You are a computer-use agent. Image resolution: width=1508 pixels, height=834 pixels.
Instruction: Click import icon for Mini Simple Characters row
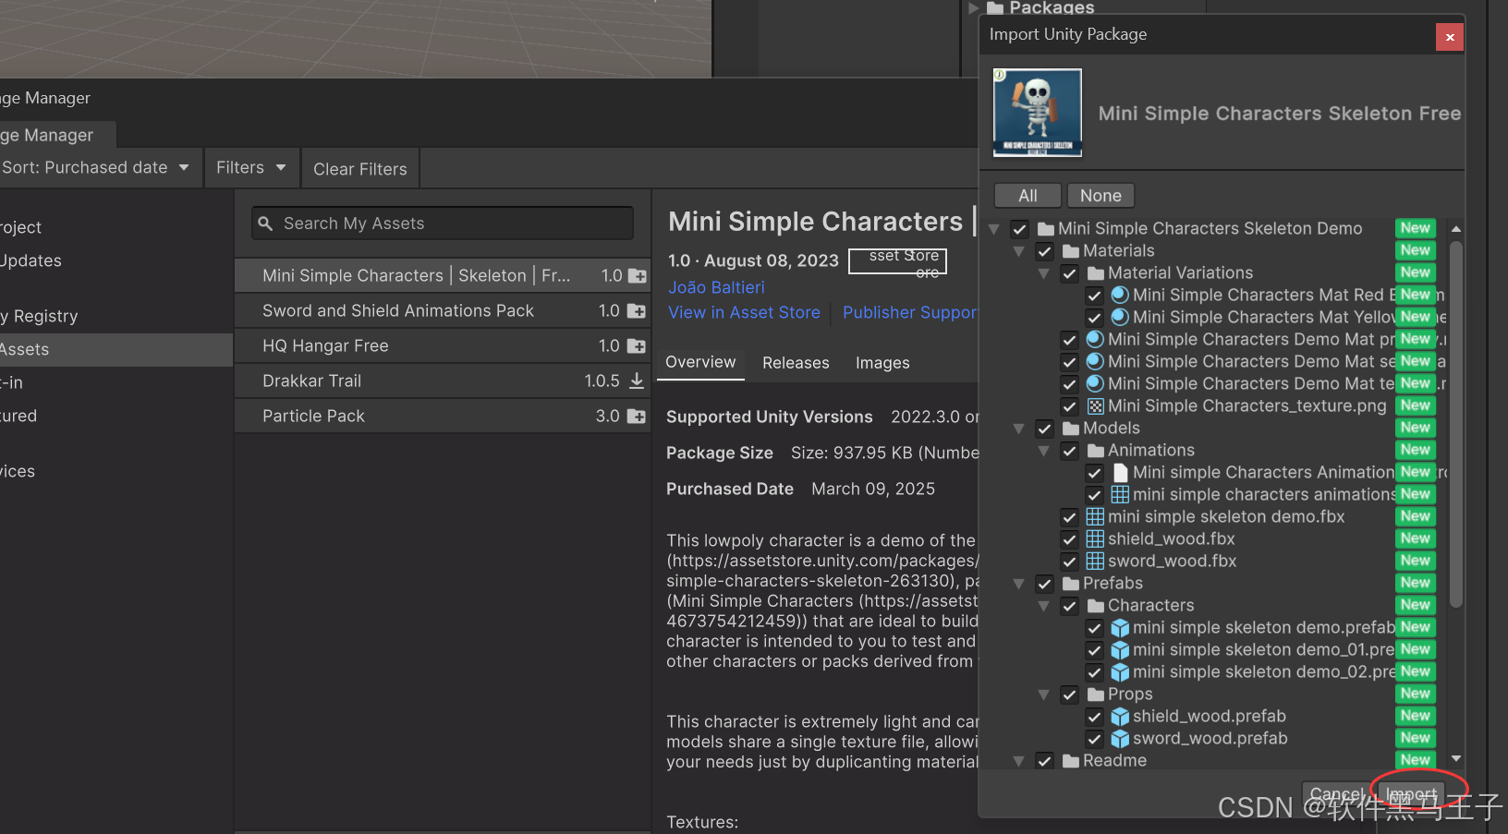click(x=637, y=275)
